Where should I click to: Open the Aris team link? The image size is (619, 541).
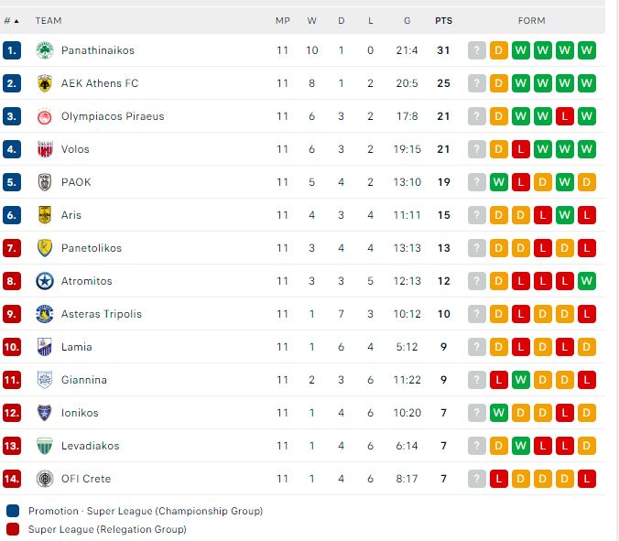(71, 215)
